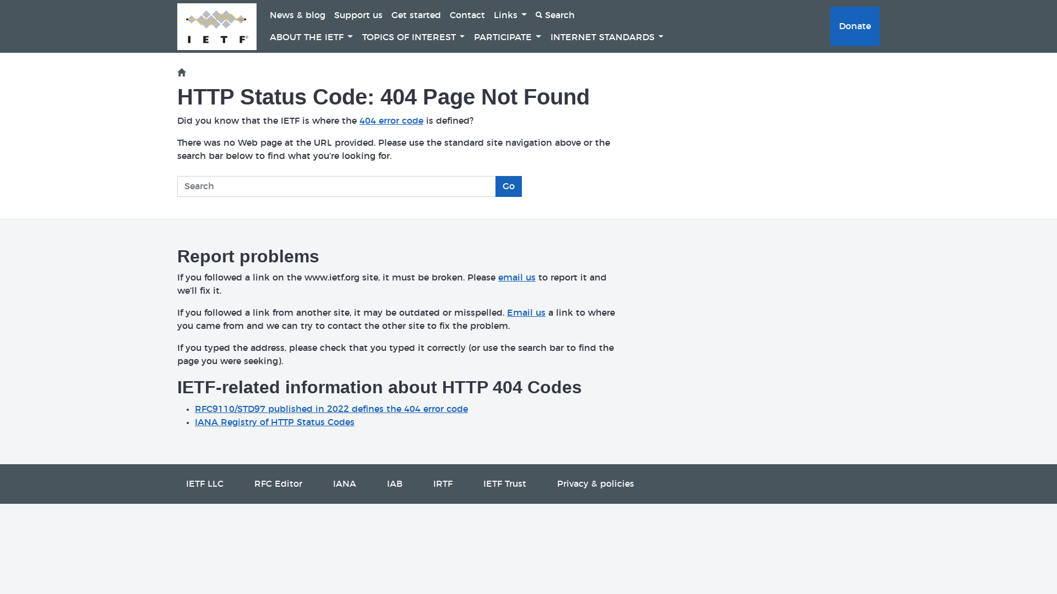Viewport: 1057px width, 594px height.
Task: Click 'Email us' about outdated link
Action: [526, 313]
